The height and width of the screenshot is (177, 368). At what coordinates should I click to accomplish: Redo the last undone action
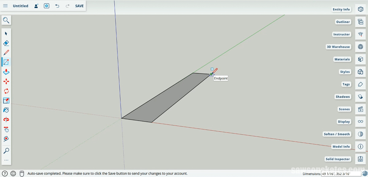(x=67, y=6)
